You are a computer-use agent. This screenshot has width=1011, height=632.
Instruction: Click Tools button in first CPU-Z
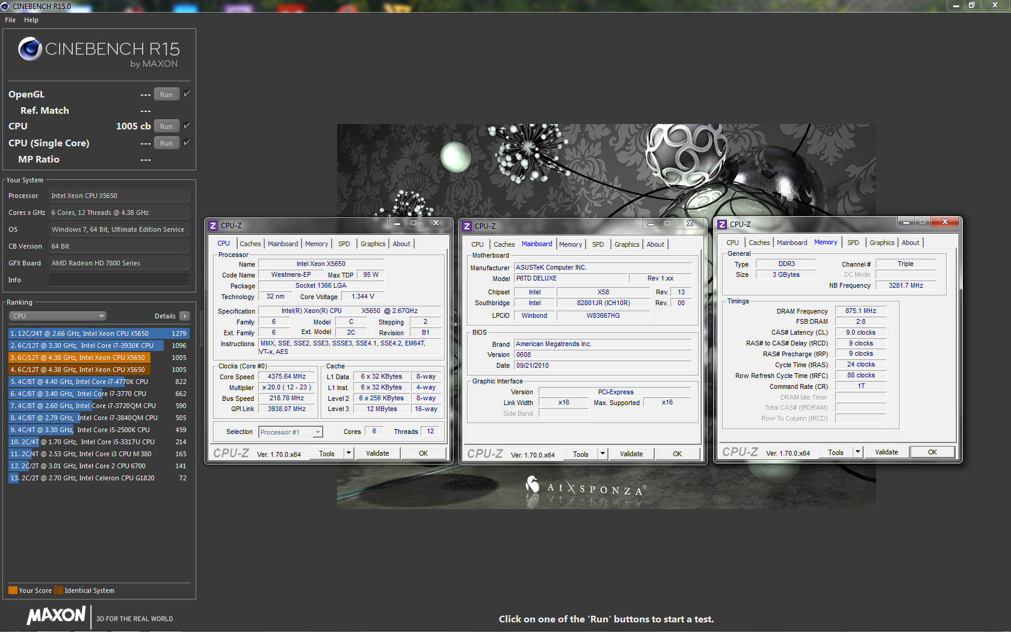coord(327,453)
